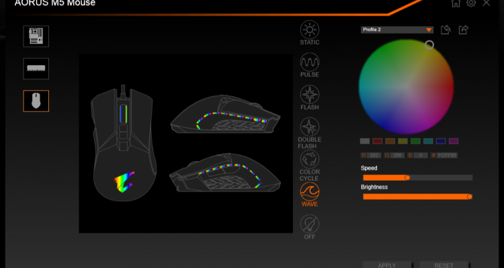504x268 pixels.
Task: Switch to Color Cycle lighting mode
Action: (309, 159)
